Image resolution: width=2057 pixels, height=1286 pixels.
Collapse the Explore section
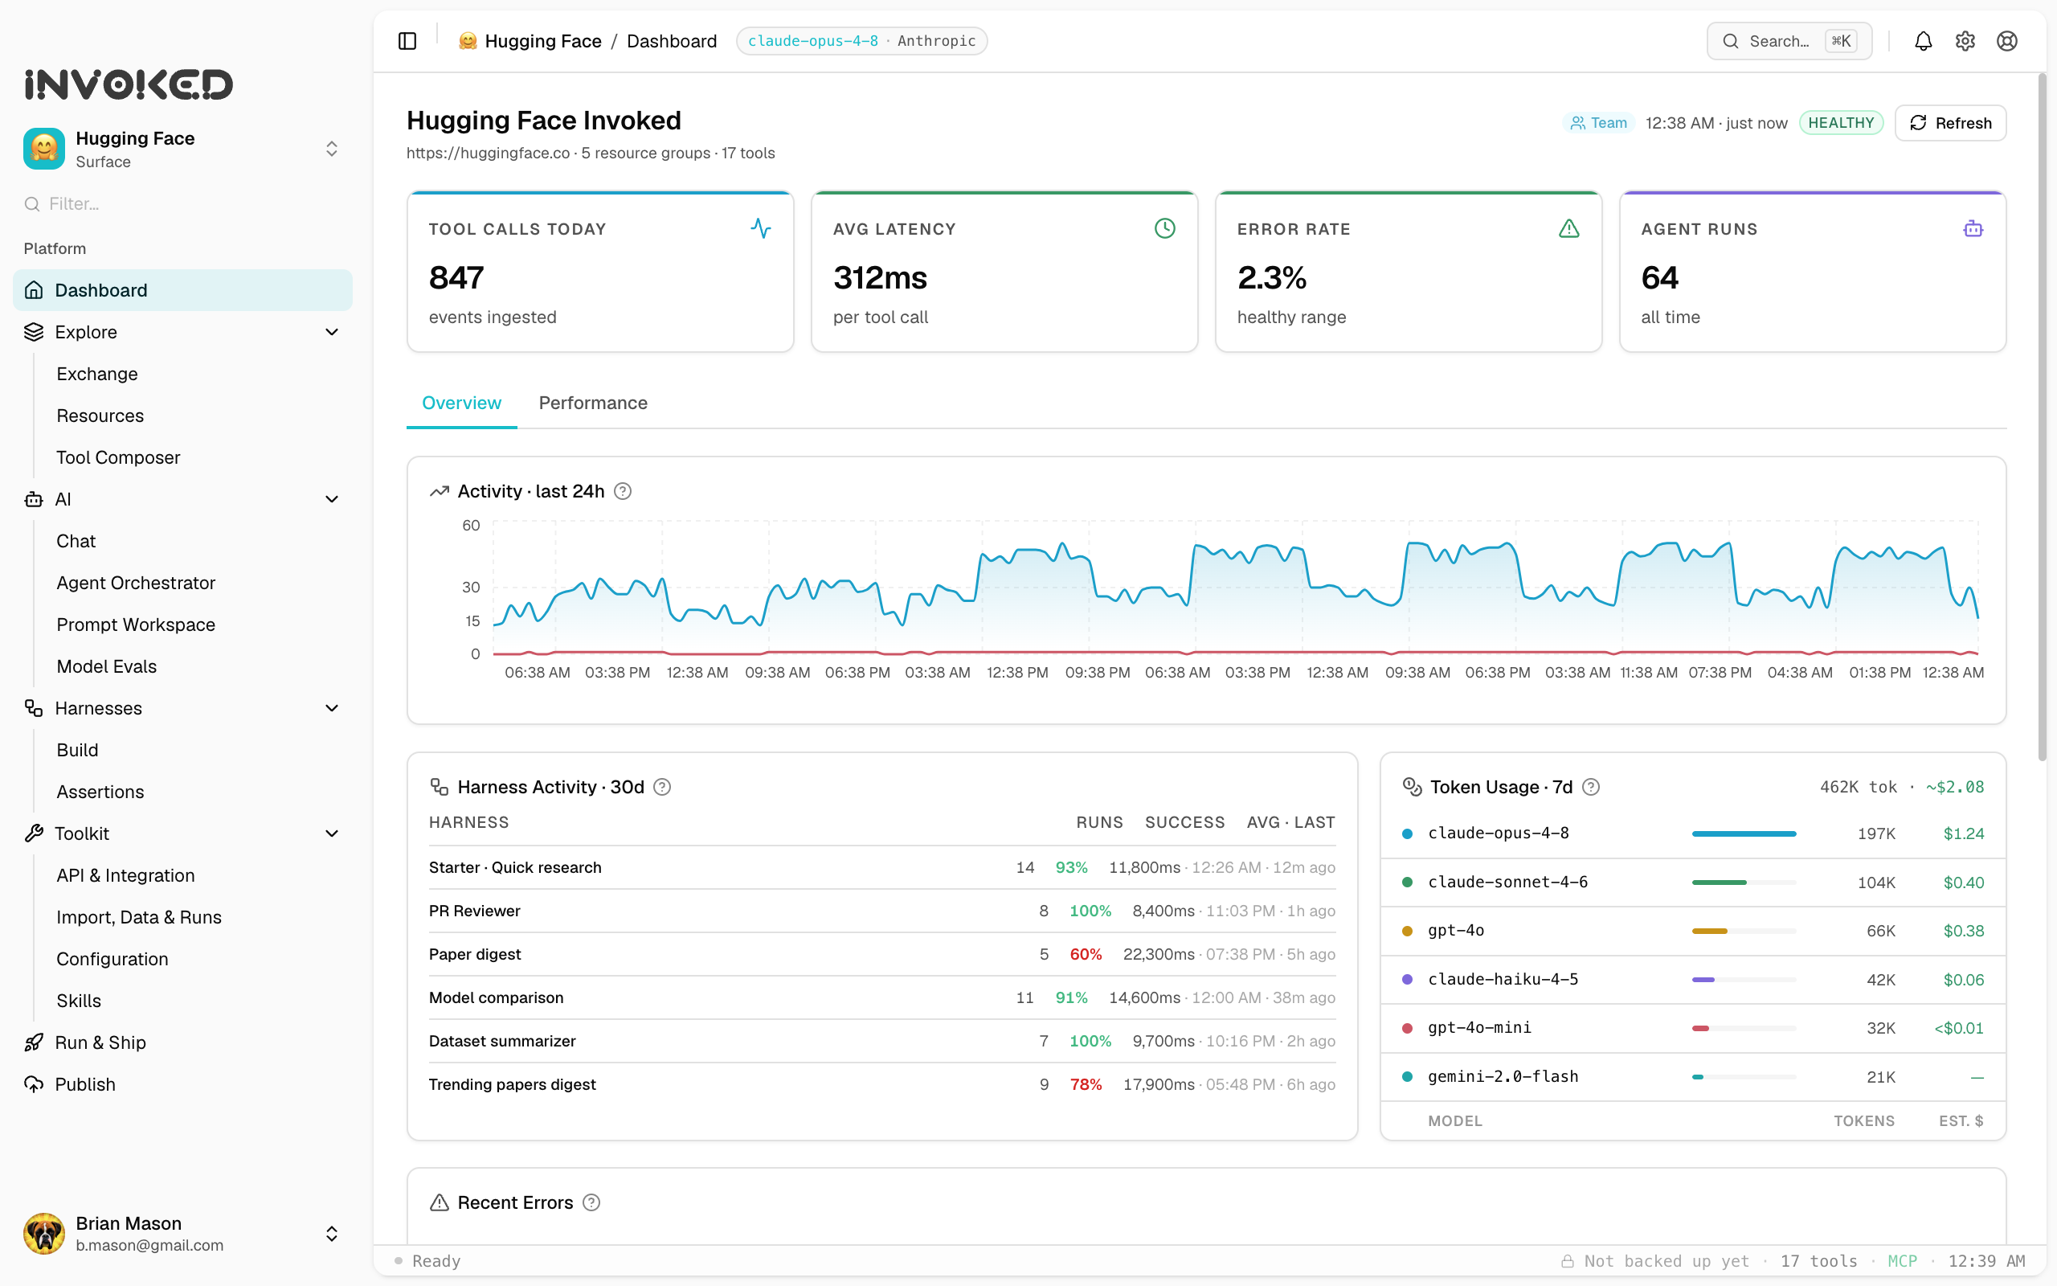[x=333, y=332]
